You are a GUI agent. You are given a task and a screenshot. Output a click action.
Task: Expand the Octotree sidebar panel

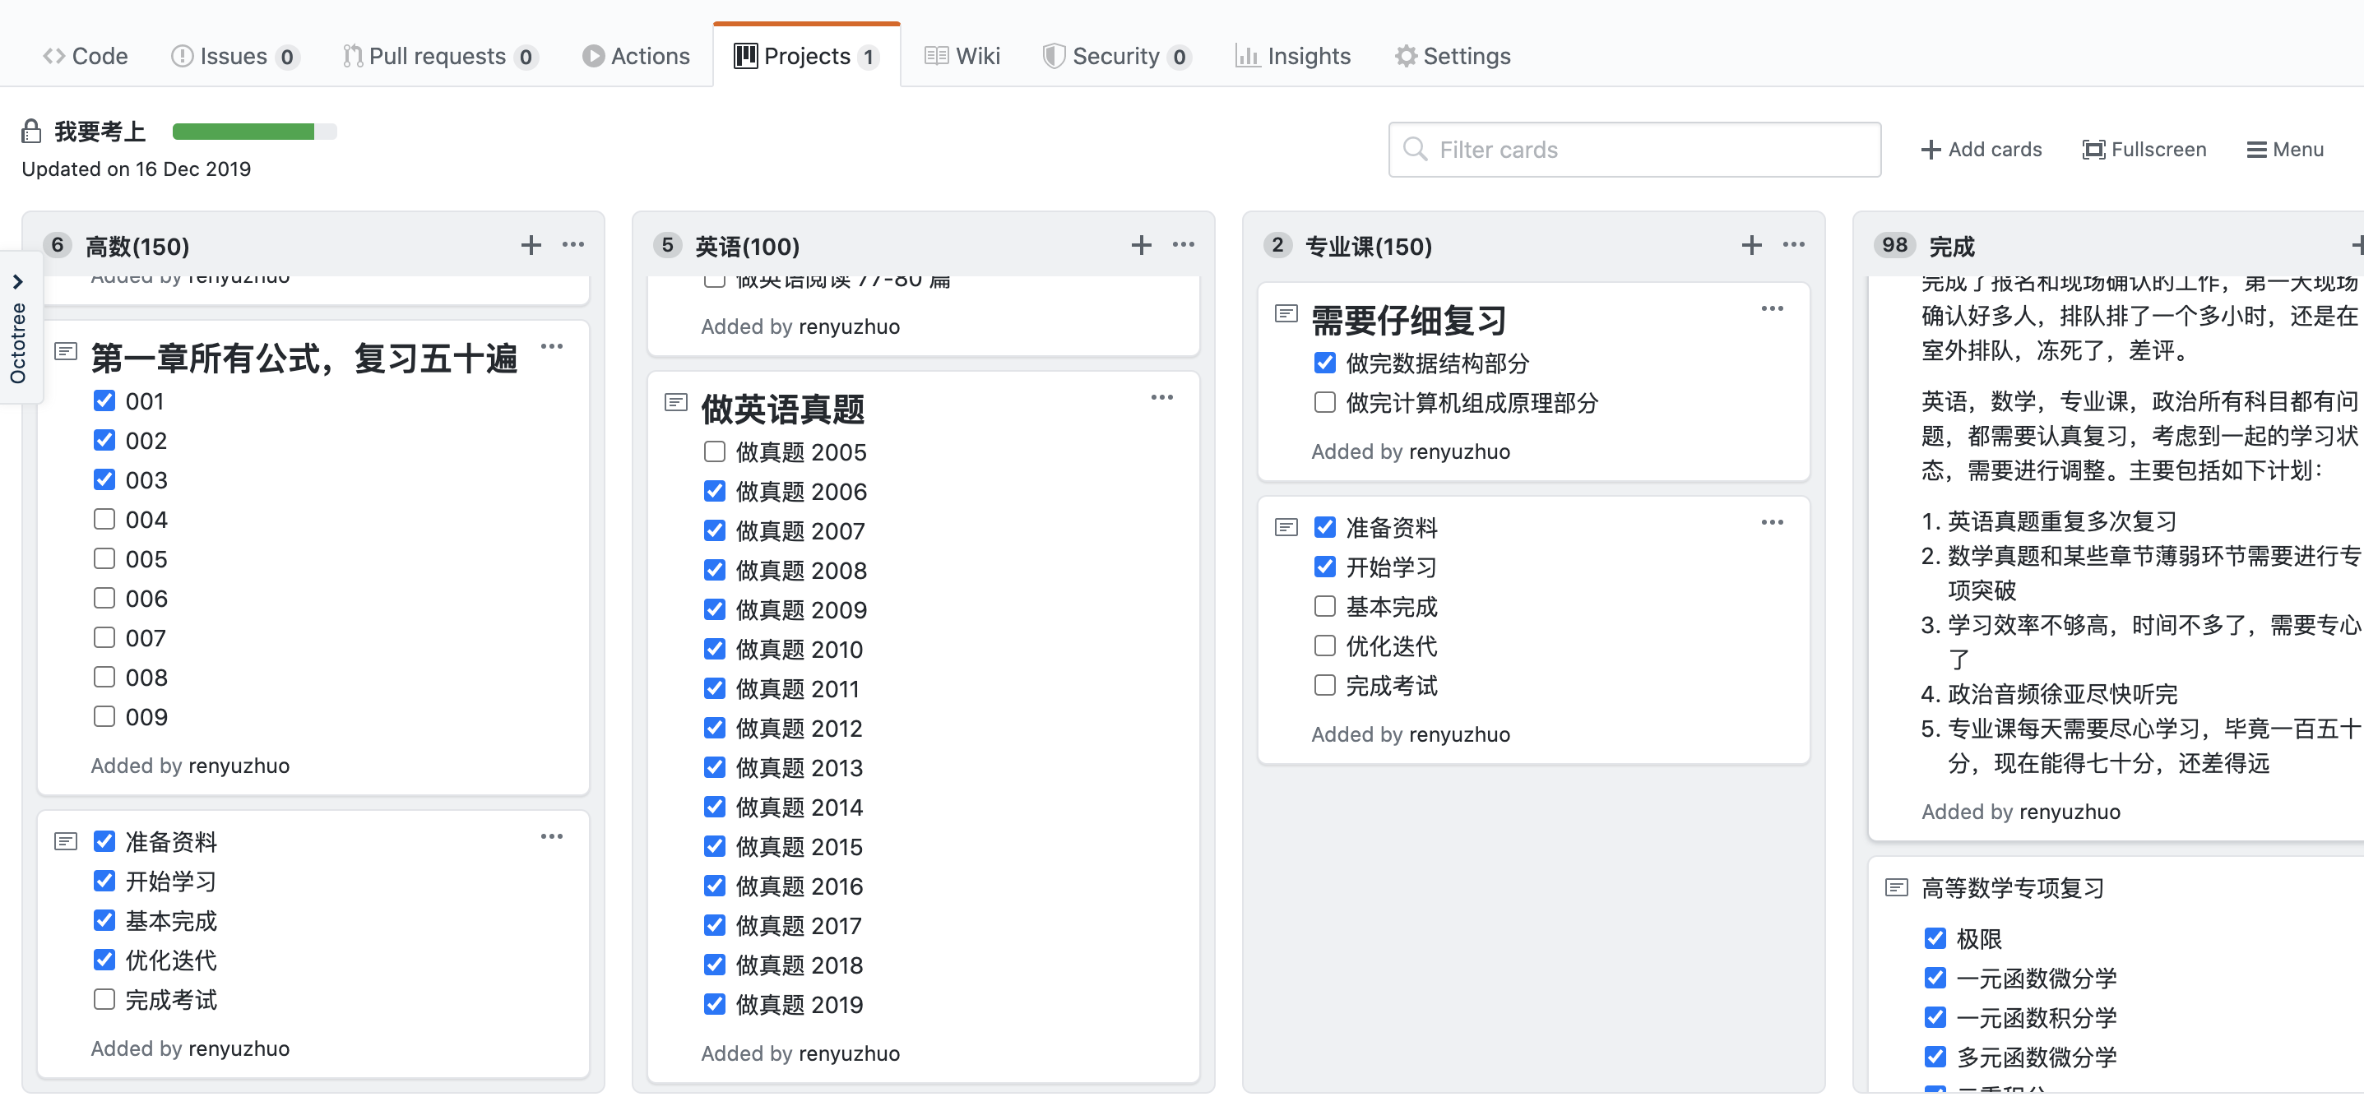19,283
